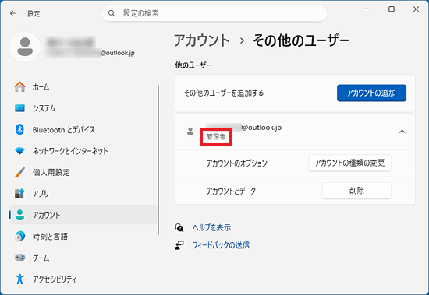The image size is (429, 295).
Task: Click the ゲーム controller icon
Action: (19, 258)
